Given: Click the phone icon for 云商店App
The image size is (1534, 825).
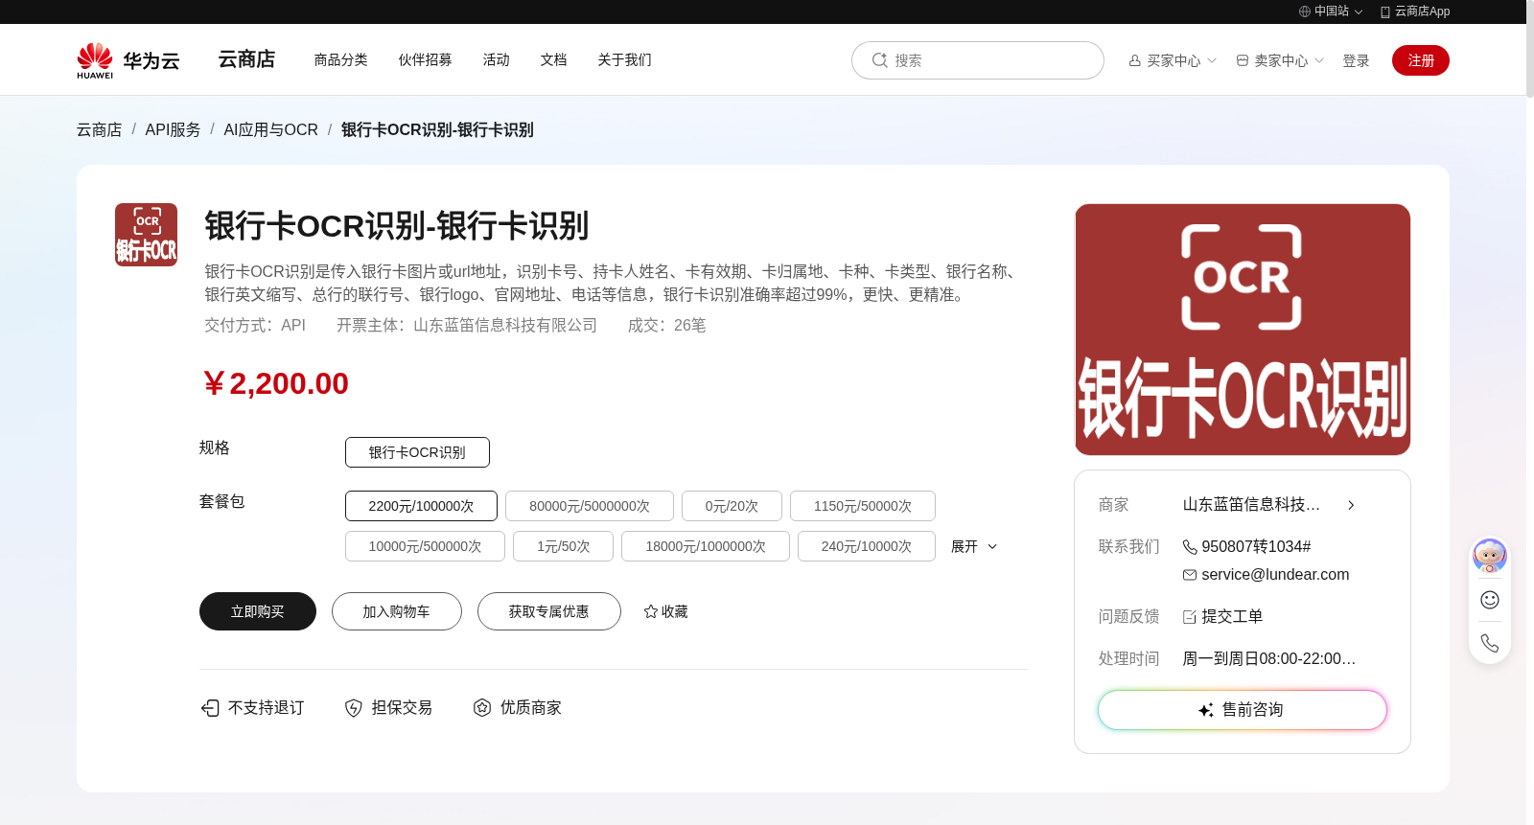Looking at the screenshot, I should click(x=1384, y=11).
